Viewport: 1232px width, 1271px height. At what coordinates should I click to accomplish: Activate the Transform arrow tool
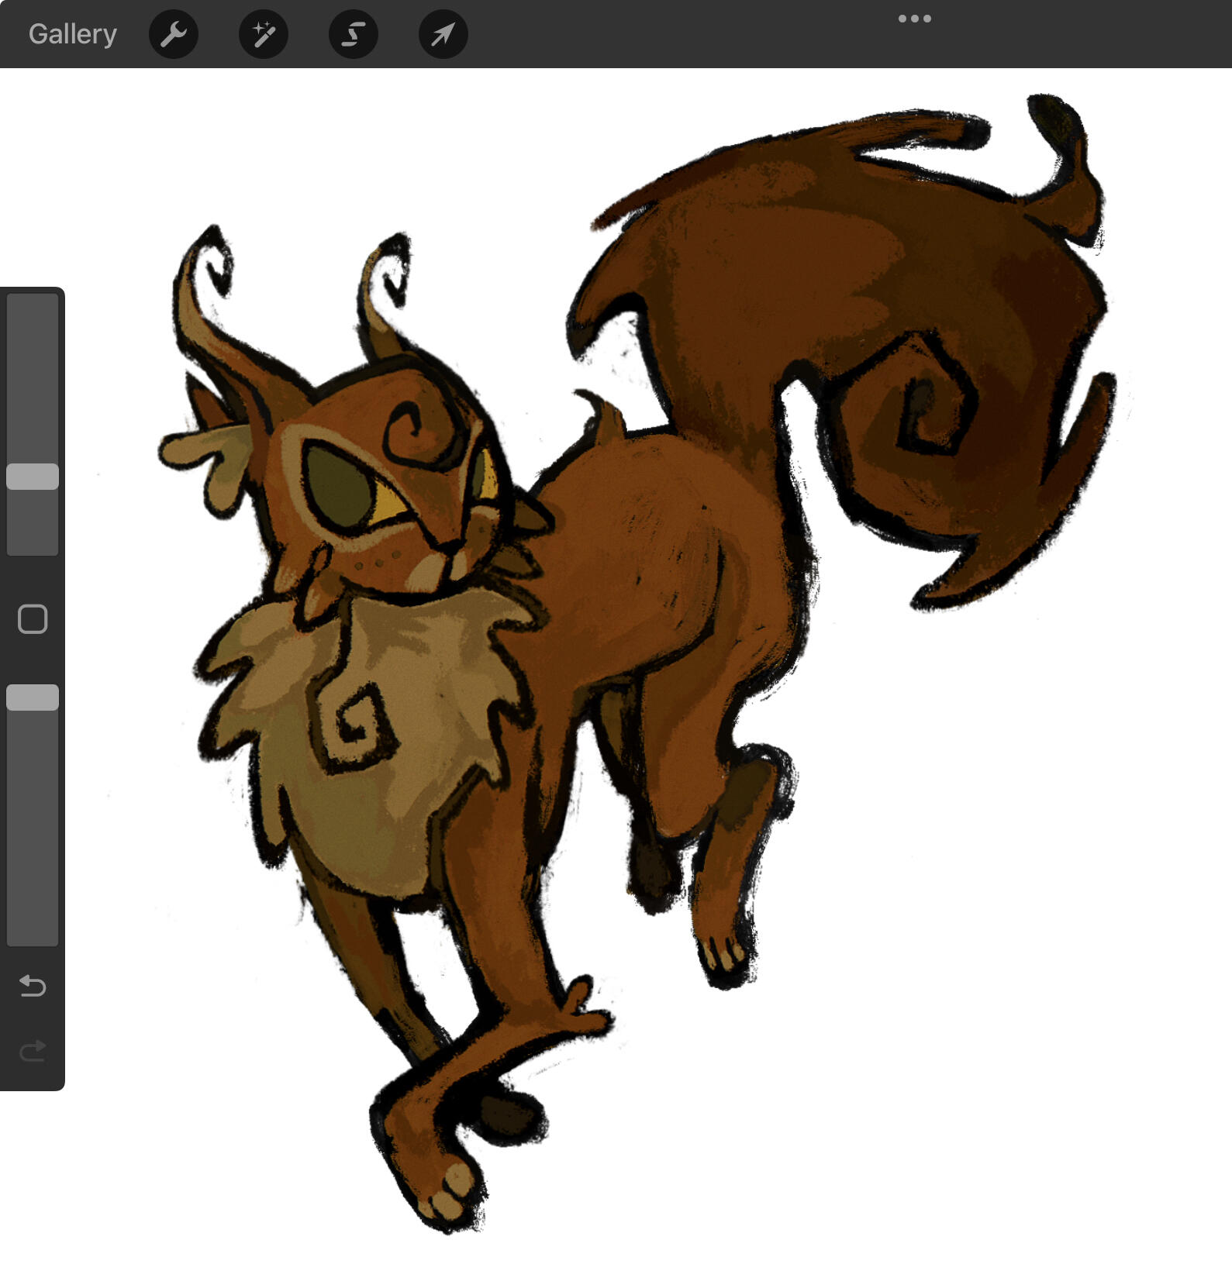click(x=443, y=34)
